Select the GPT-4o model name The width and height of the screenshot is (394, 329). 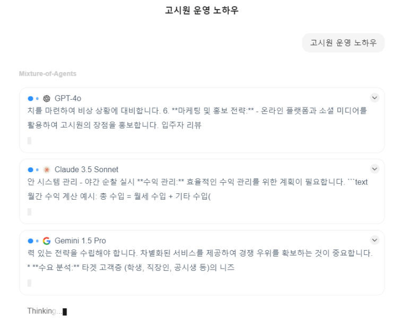(68, 98)
